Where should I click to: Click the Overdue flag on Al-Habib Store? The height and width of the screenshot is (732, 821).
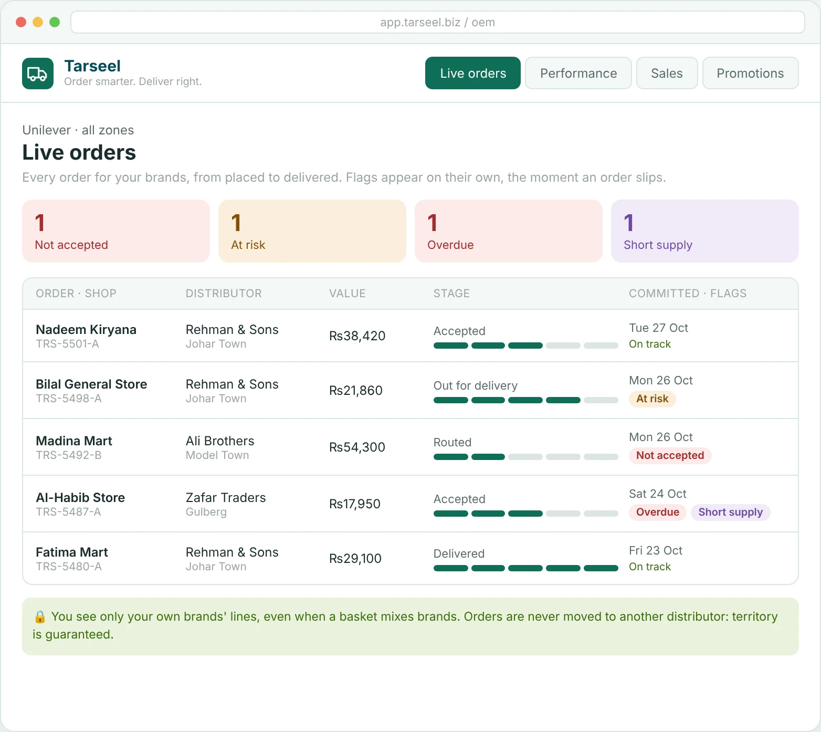(x=658, y=512)
